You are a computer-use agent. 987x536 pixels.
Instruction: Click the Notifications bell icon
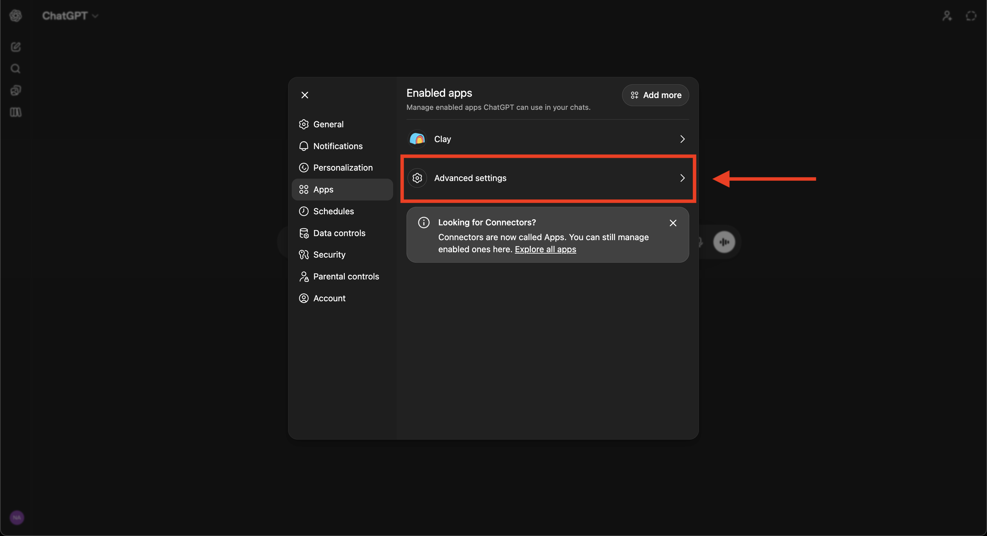(x=304, y=146)
